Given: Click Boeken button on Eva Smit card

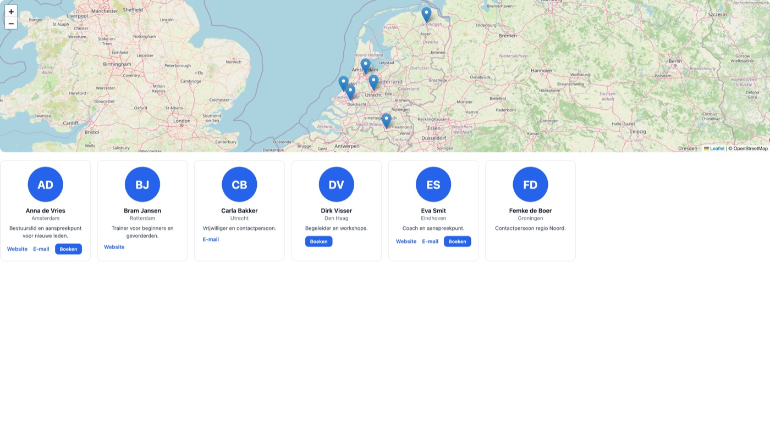Looking at the screenshot, I should pyautogui.click(x=458, y=242).
